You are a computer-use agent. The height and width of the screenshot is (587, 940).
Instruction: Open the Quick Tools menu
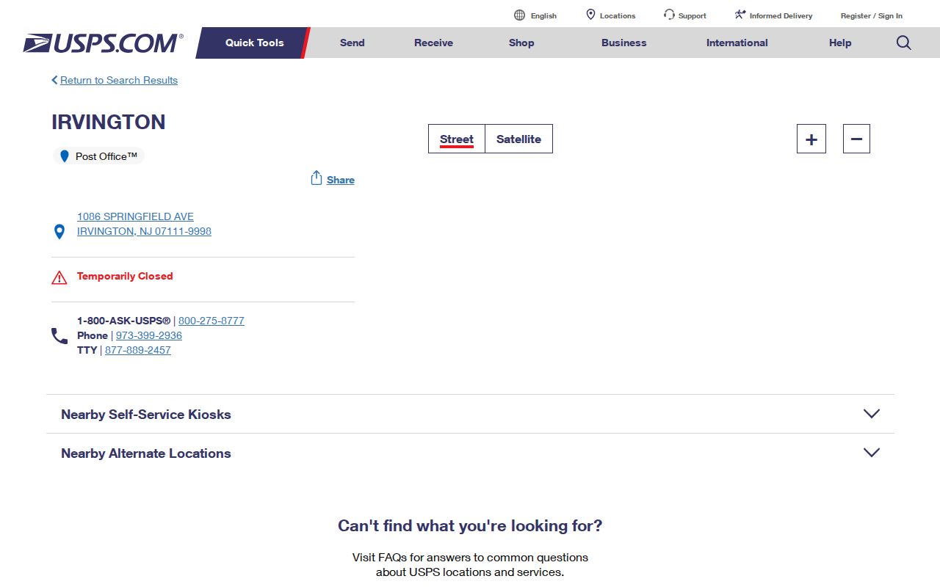[x=254, y=43]
